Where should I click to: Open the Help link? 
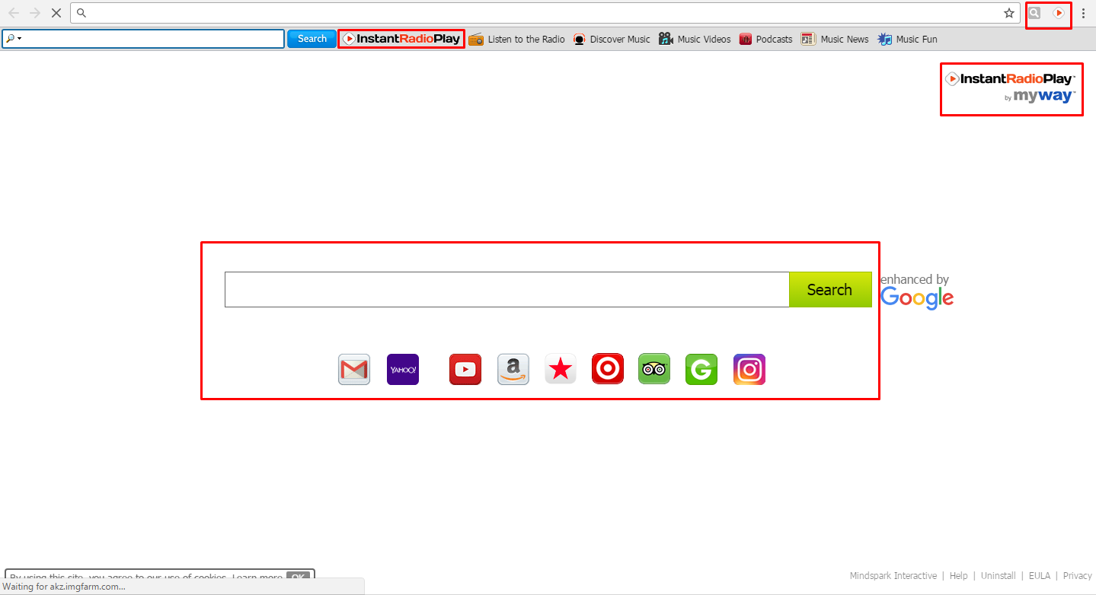(959, 576)
